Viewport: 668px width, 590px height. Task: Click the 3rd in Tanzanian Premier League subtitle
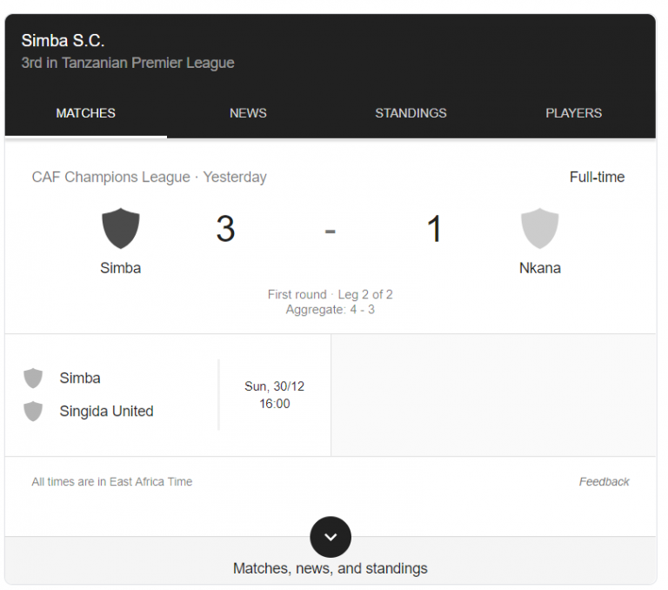[x=128, y=63]
